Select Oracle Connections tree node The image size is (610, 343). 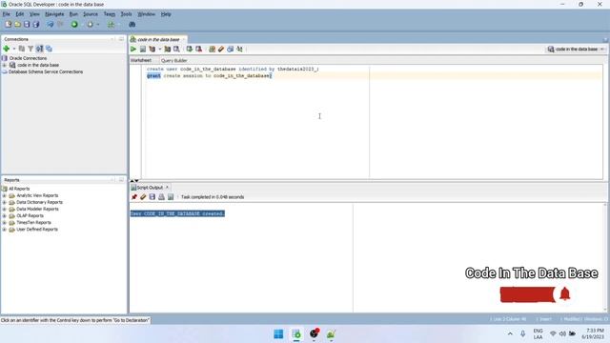coord(28,58)
